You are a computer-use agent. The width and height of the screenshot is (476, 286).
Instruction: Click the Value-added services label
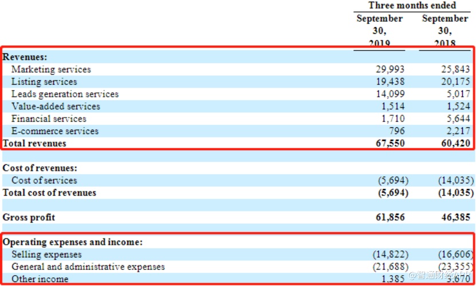[x=56, y=106]
